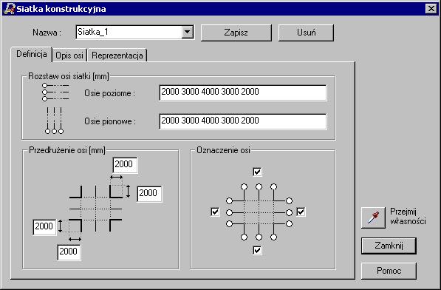Click the Osie pionowe label

[x=110, y=121]
